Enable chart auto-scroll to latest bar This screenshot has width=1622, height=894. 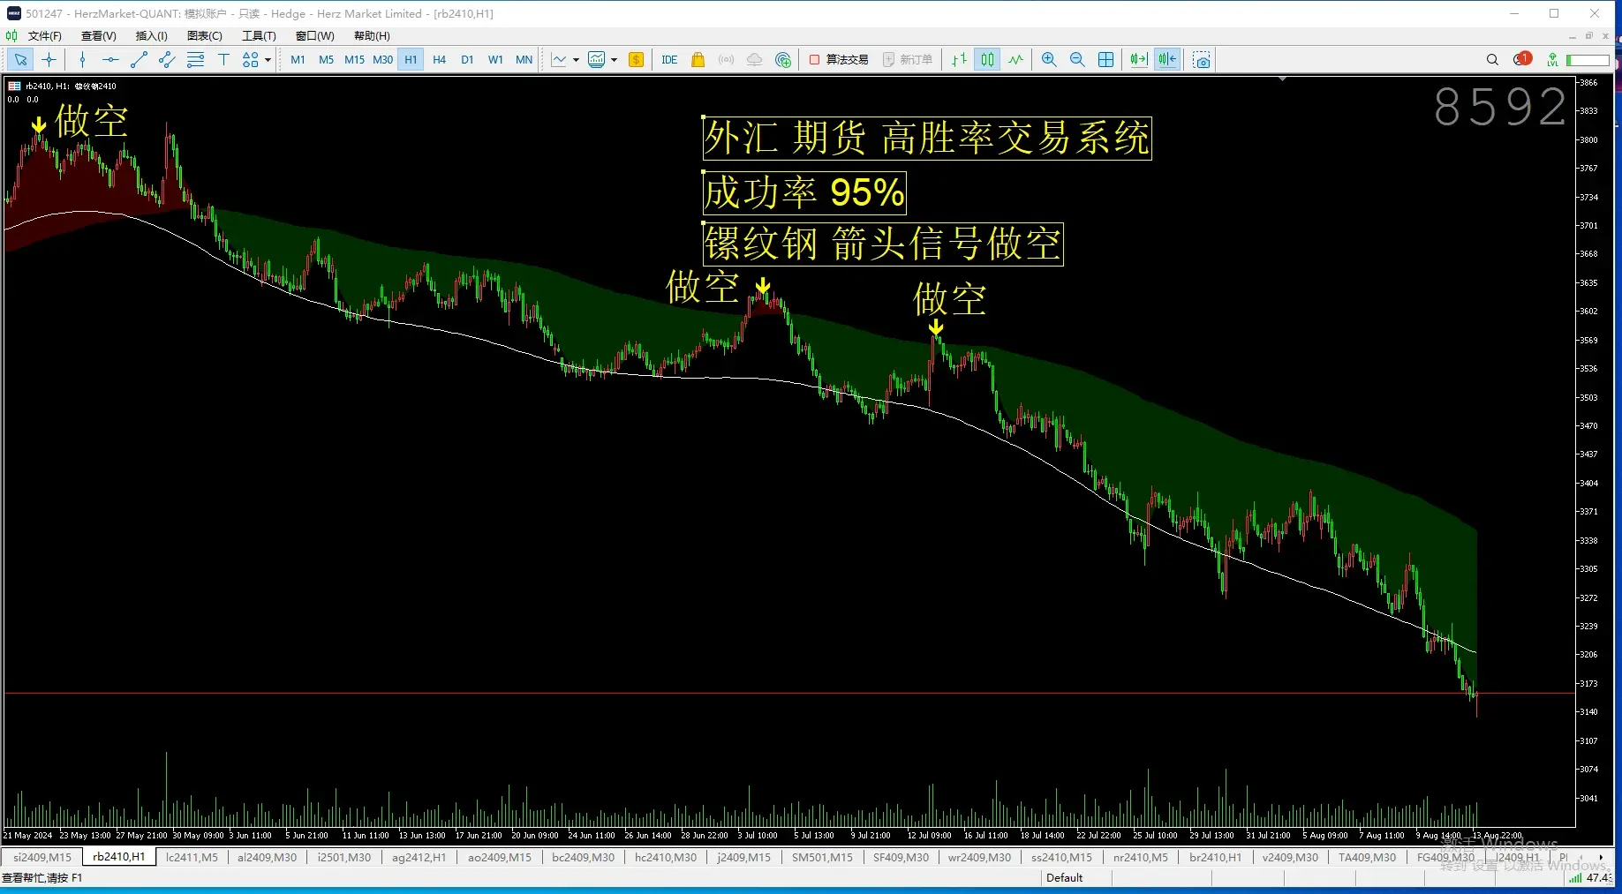pos(1138,59)
